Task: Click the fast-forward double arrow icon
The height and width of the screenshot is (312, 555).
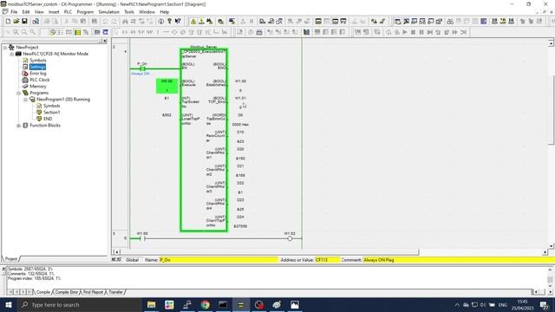Action: pyautogui.click(x=454, y=32)
